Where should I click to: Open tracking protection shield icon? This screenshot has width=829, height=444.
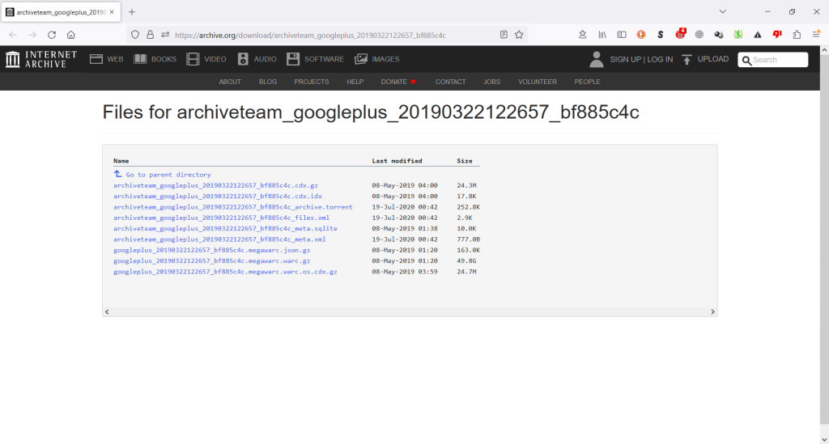(x=135, y=35)
